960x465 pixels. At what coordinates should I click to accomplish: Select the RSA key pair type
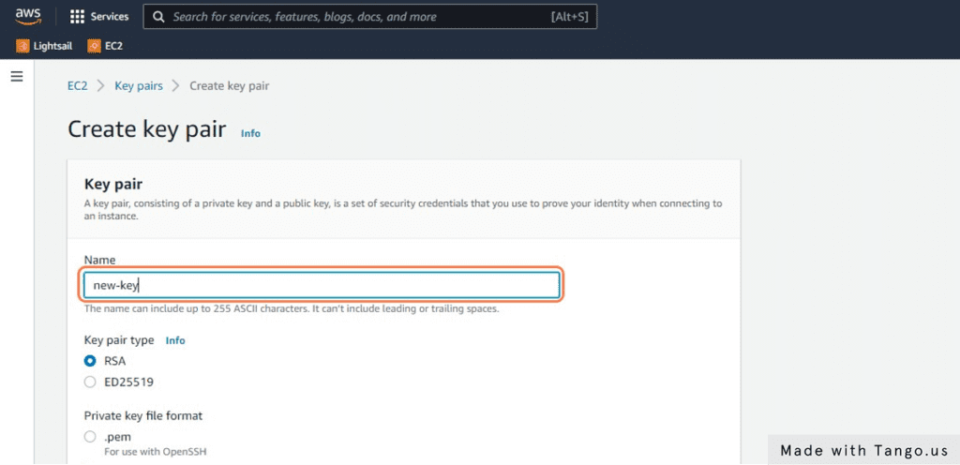[90, 361]
